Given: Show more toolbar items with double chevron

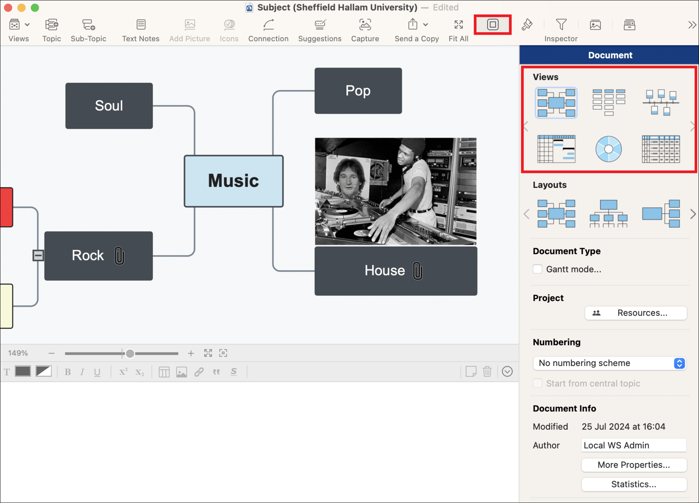Looking at the screenshot, I should tap(692, 25).
